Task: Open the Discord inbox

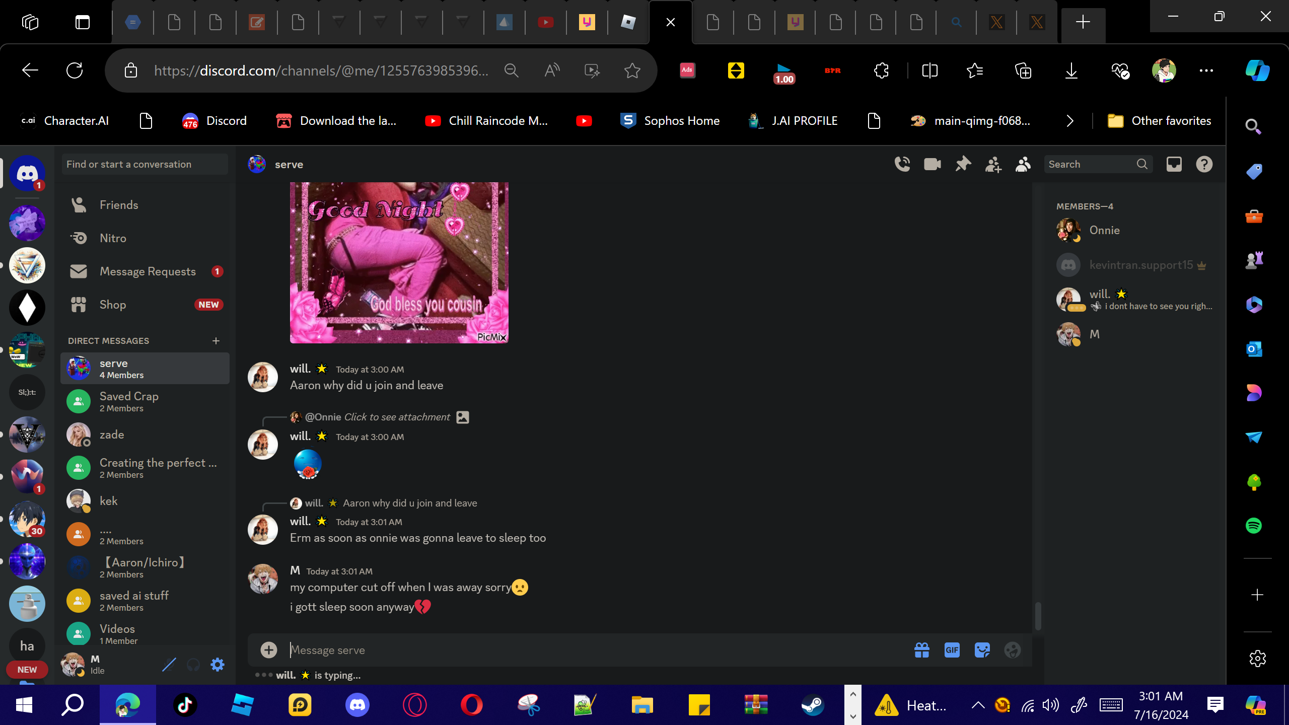Action: tap(1174, 164)
